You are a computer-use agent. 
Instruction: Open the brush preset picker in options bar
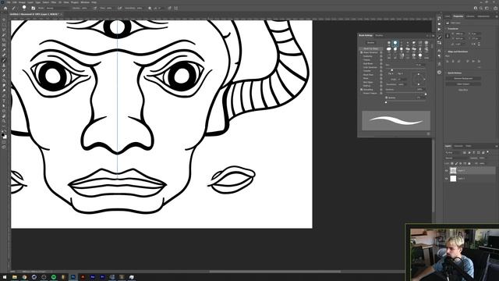24,8
